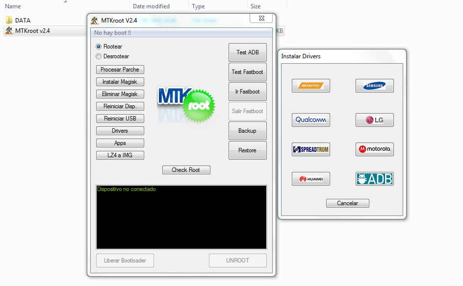Click Reiniciar USB button
This screenshot has height=286, width=463.
(120, 119)
